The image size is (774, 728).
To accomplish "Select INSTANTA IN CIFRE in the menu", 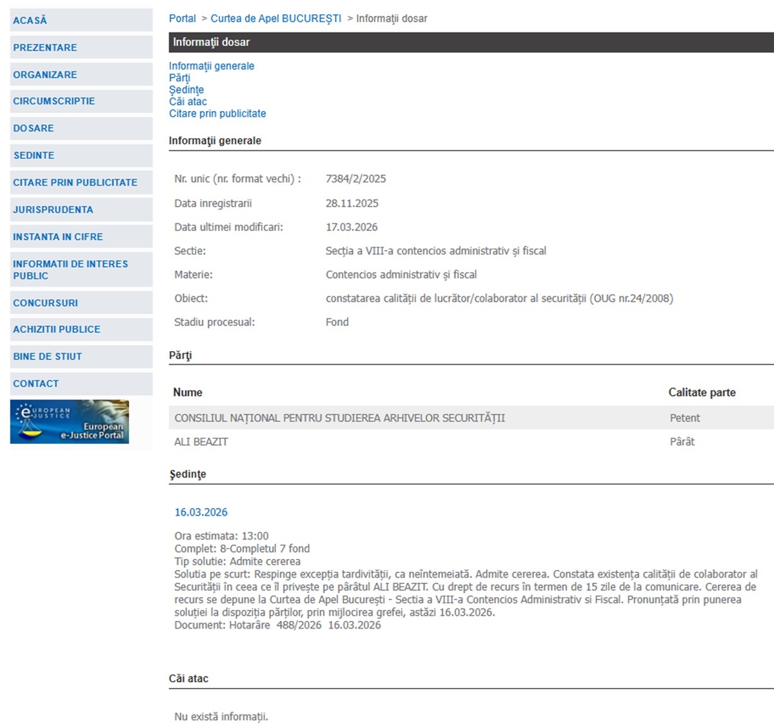I will (x=81, y=236).
